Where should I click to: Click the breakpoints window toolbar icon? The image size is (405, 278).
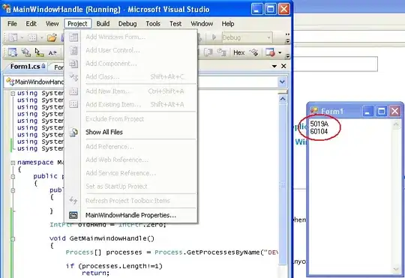(270, 52)
